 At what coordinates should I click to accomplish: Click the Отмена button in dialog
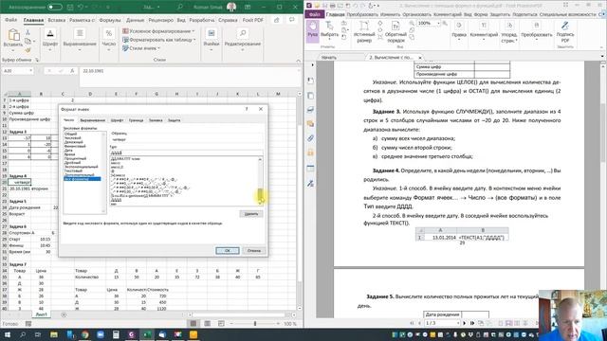click(253, 250)
